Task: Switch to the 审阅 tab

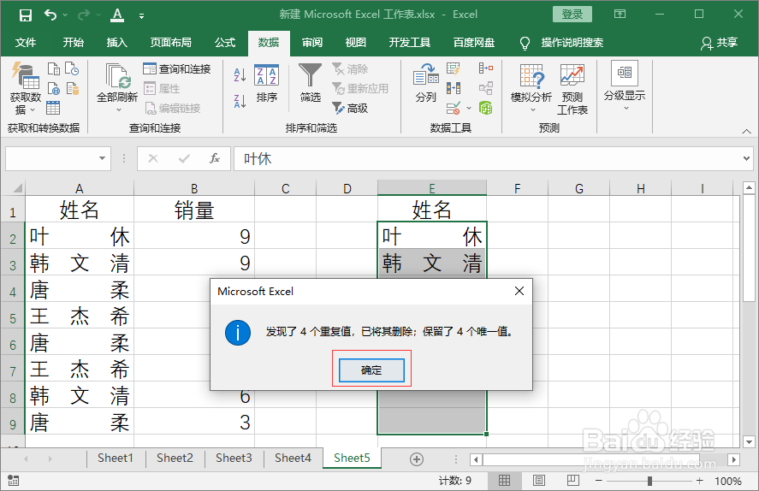Action: [x=312, y=43]
